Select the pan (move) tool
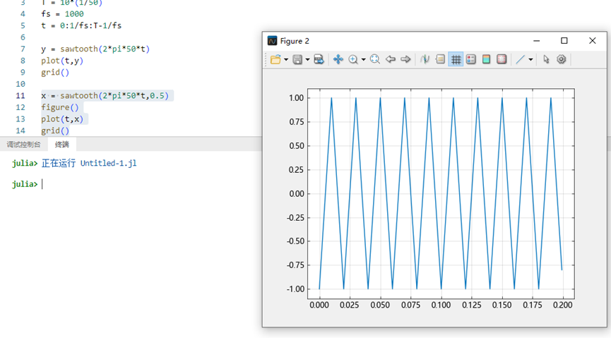The width and height of the screenshot is (611, 338). pyautogui.click(x=338, y=59)
